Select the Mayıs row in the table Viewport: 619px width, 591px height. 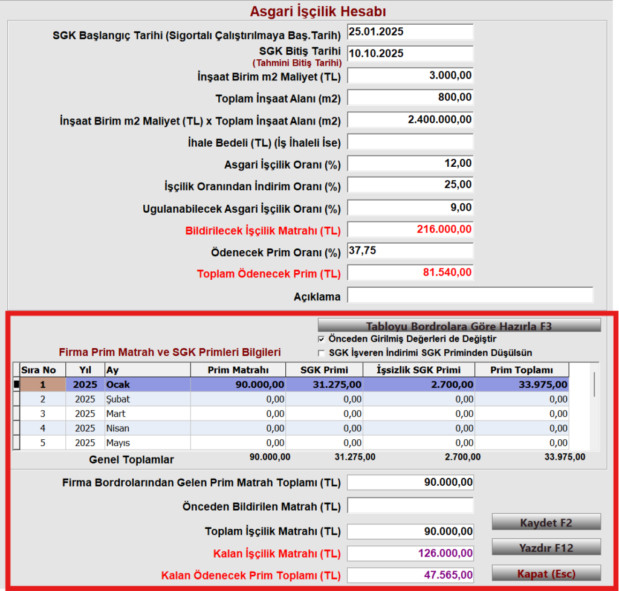[294, 443]
